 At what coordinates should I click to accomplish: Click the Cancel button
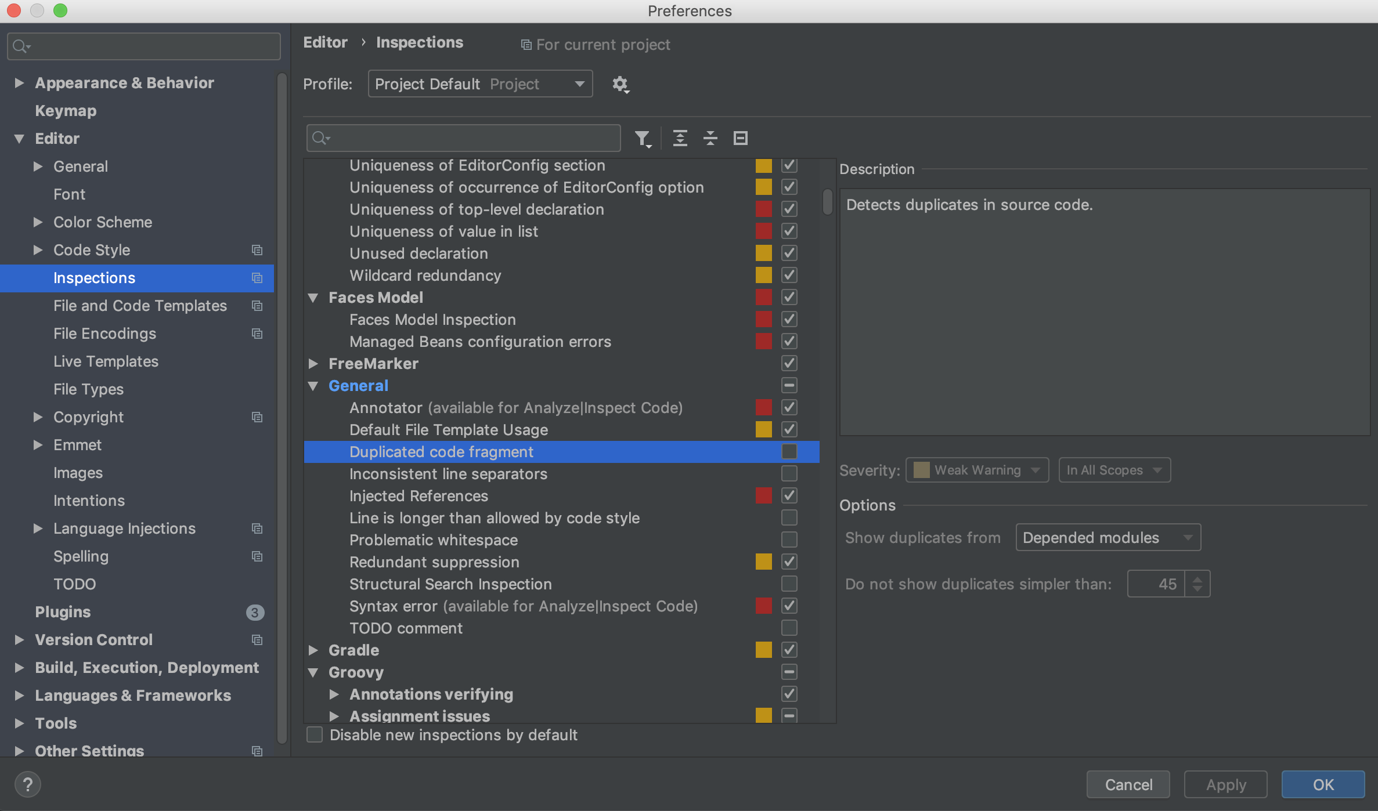(1128, 784)
